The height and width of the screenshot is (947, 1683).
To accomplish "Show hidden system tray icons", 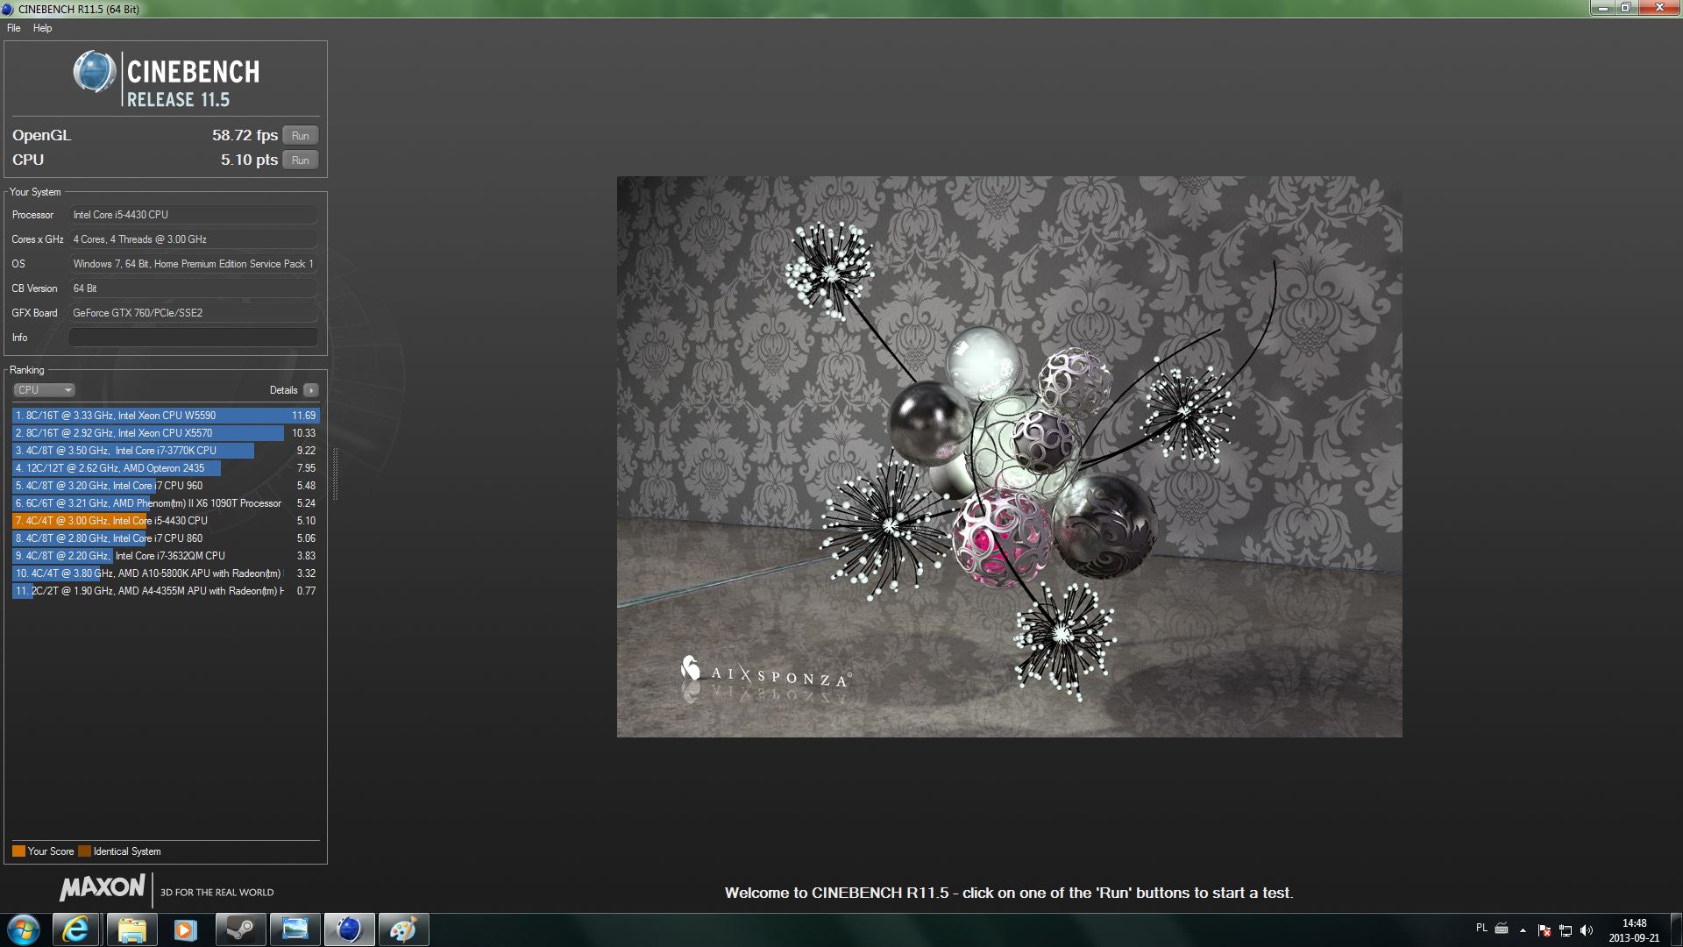I will [x=1523, y=930].
